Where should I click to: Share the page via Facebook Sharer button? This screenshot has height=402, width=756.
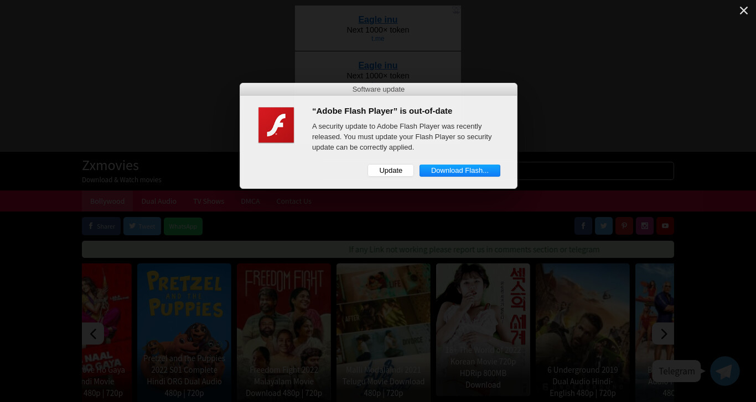tap(101, 226)
